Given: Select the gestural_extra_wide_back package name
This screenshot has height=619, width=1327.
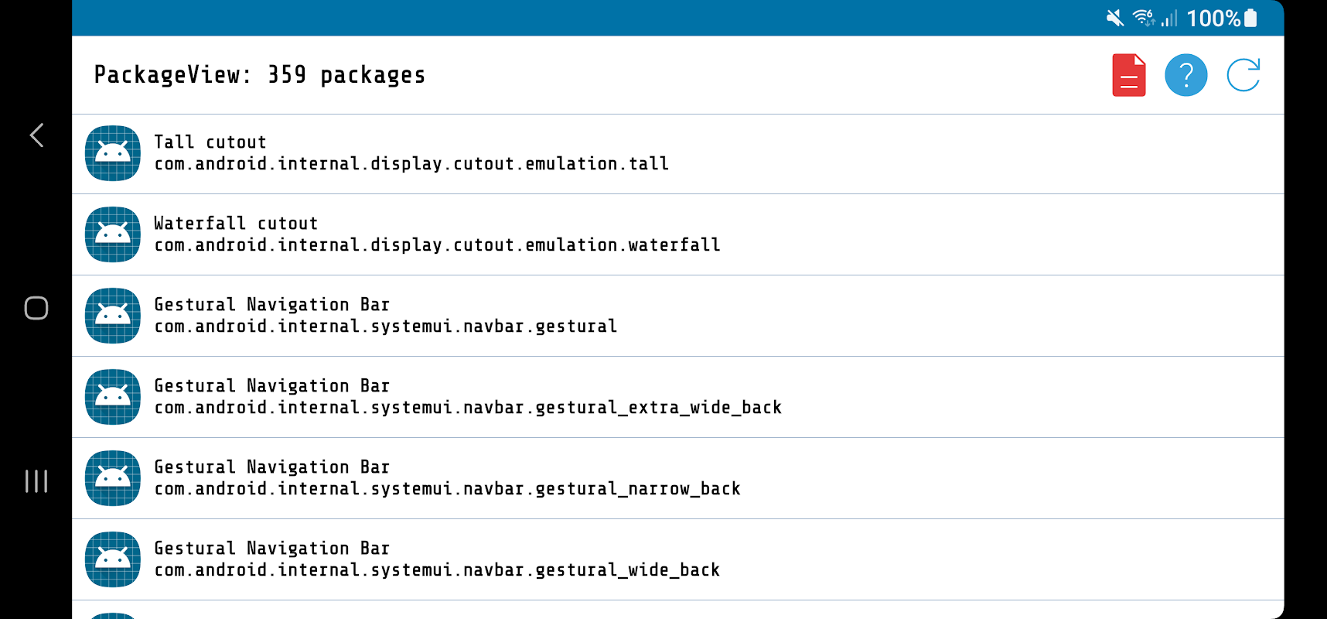Looking at the screenshot, I should click(468, 408).
